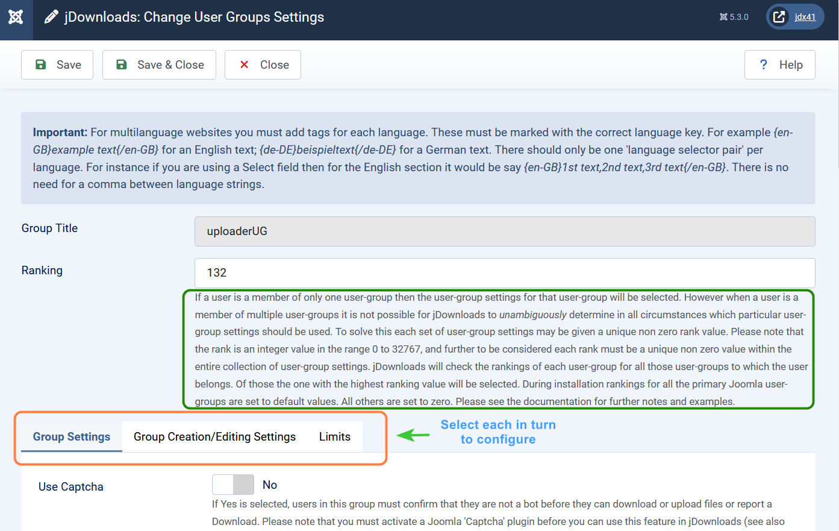The image size is (839, 531).
Task: Click the Group Title field uploaderUG
Action: (505, 231)
